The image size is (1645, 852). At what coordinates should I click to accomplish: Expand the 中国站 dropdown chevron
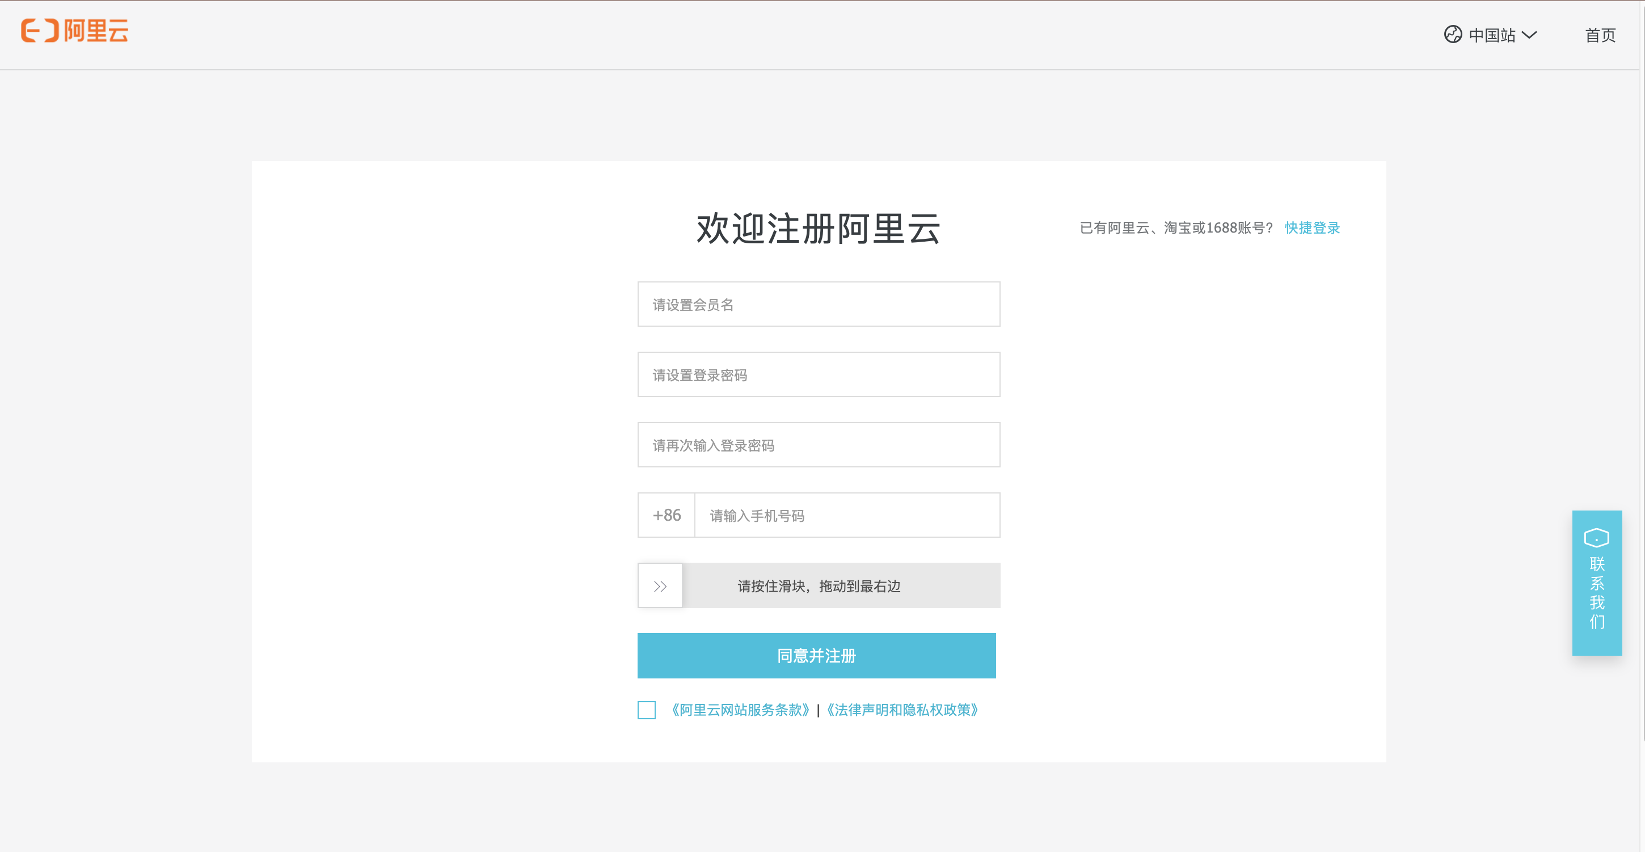(1529, 35)
